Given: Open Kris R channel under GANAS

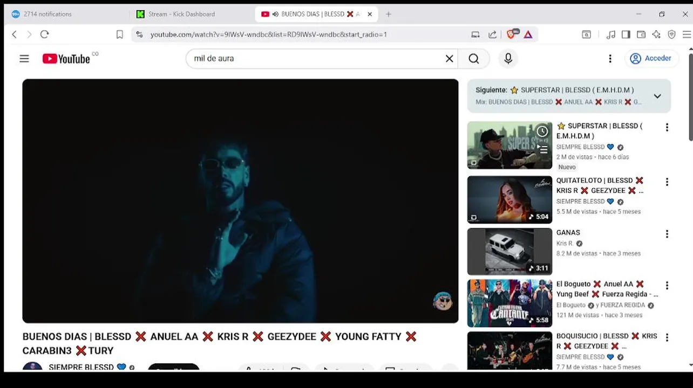Looking at the screenshot, I should click(565, 244).
